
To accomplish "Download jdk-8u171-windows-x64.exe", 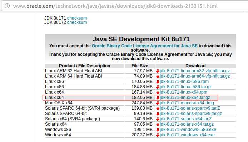I will pos(187,135).
